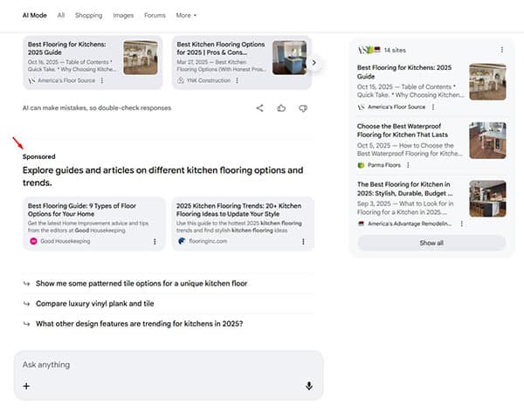The image size is (524, 413).
Task: Click 'flooringinc.com' source name
Action: tap(208, 241)
